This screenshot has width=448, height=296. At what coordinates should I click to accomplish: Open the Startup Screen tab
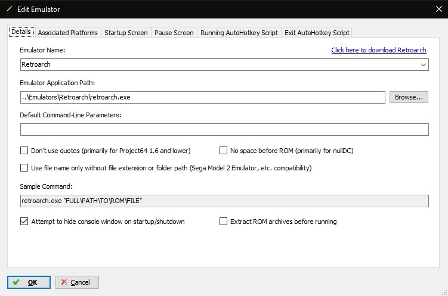[126, 33]
